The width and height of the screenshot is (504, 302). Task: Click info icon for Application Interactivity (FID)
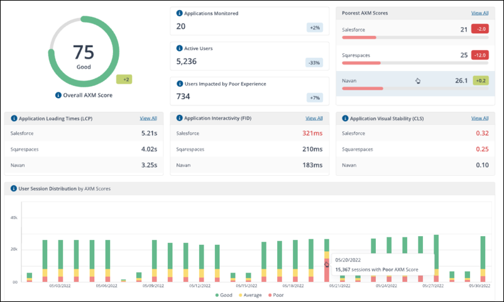(180, 118)
